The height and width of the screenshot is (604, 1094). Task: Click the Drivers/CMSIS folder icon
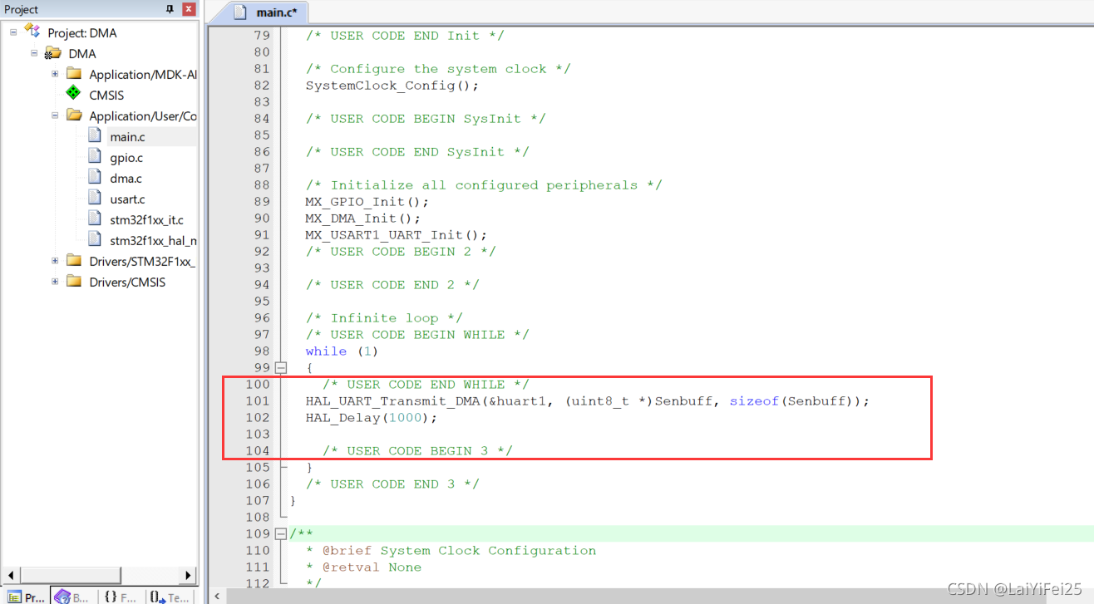pos(74,282)
